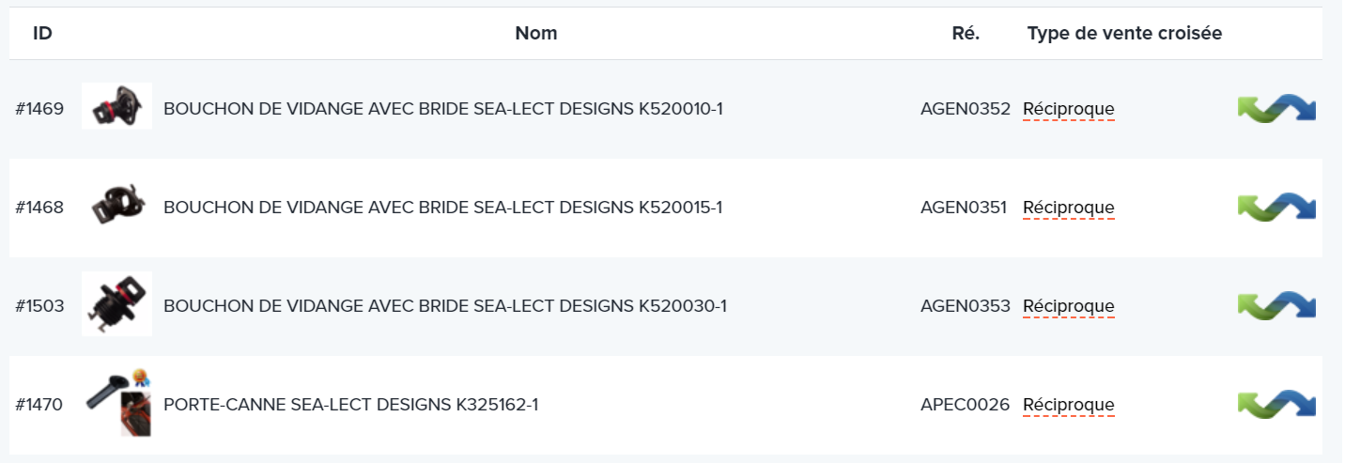Viewport: 1345px width, 463px height.
Task: Change Réciproque type for AGEN0351
Action: coord(1068,208)
